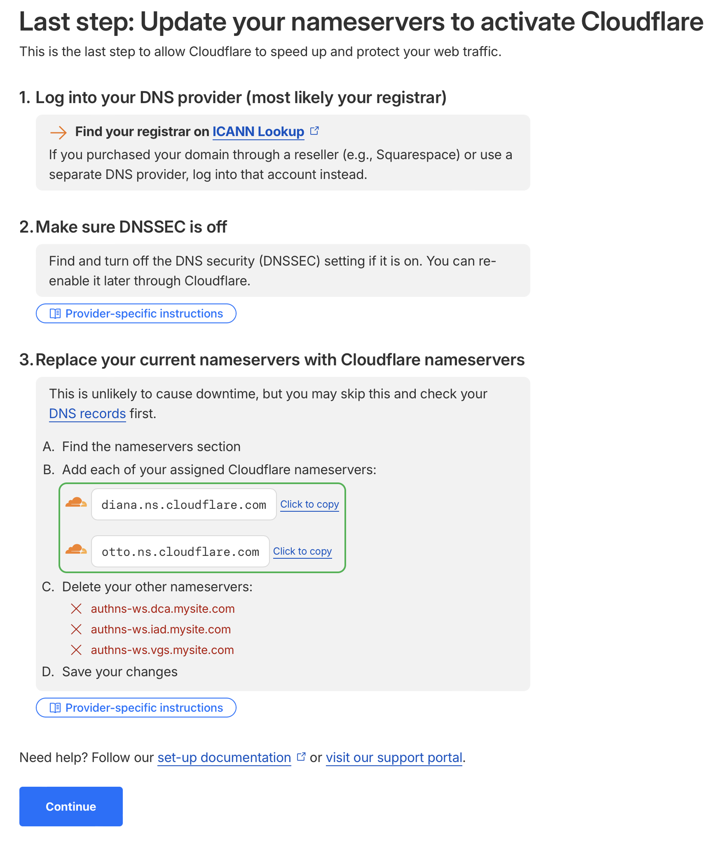
Task: Open the ICANN Lookup link
Action: [258, 132]
